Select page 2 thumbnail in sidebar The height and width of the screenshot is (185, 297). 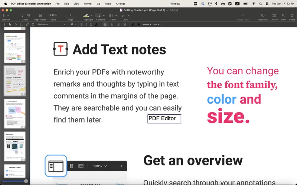click(15, 48)
